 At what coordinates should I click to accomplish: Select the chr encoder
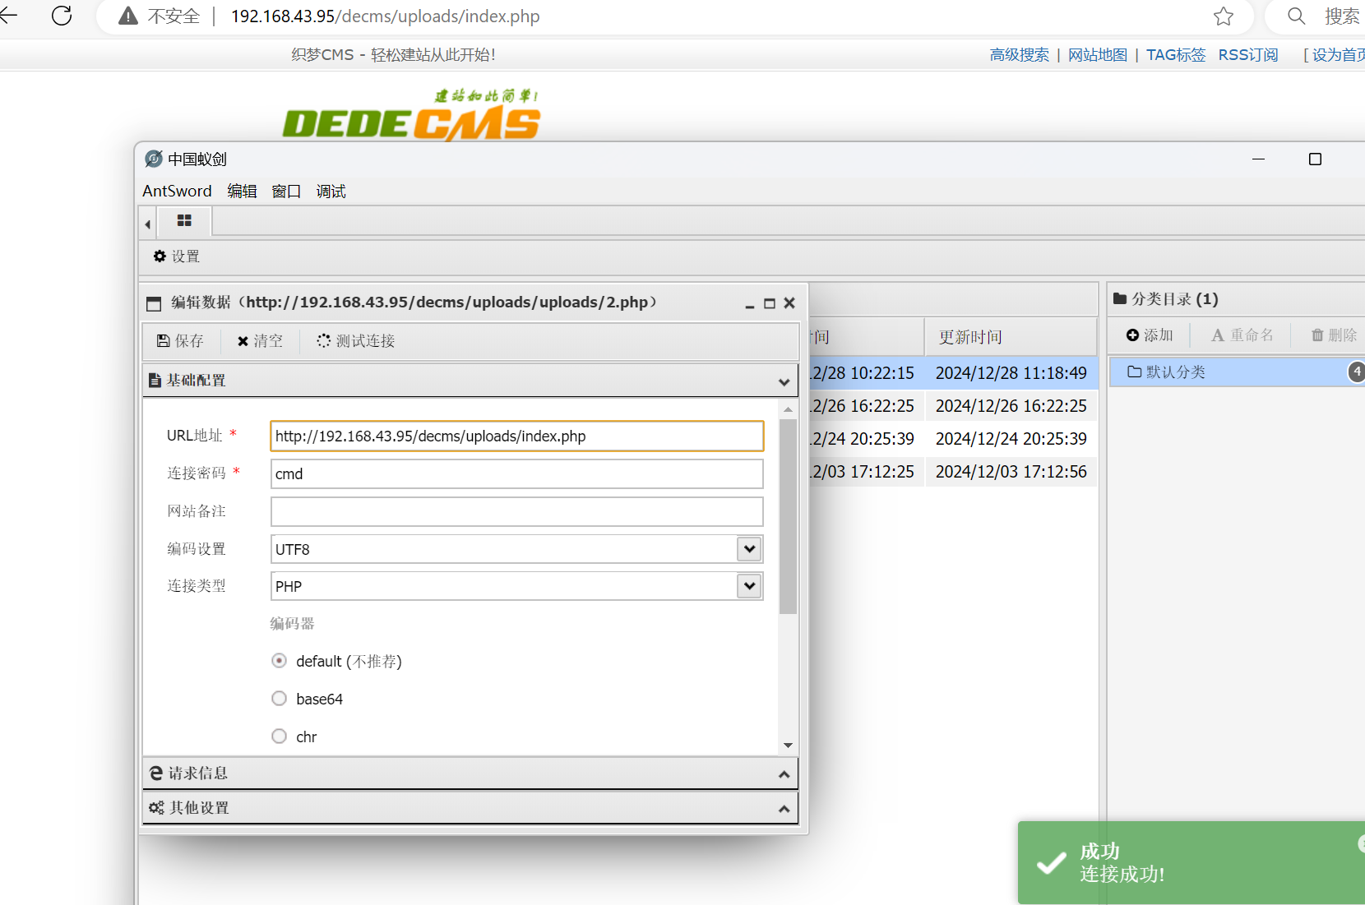tap(280, 736)
